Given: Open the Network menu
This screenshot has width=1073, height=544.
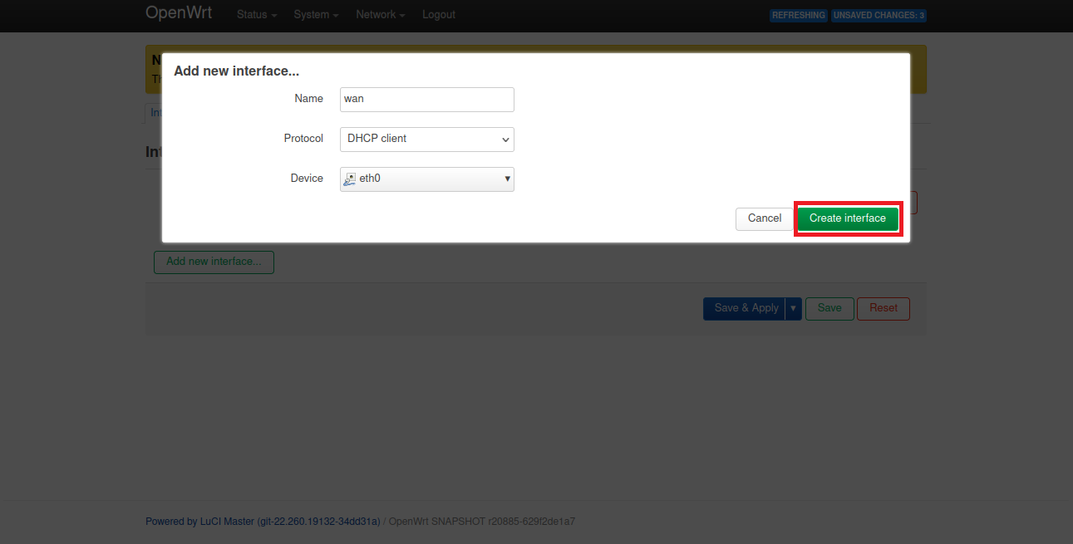Looking at the screenshot, I should click(381, 15).
